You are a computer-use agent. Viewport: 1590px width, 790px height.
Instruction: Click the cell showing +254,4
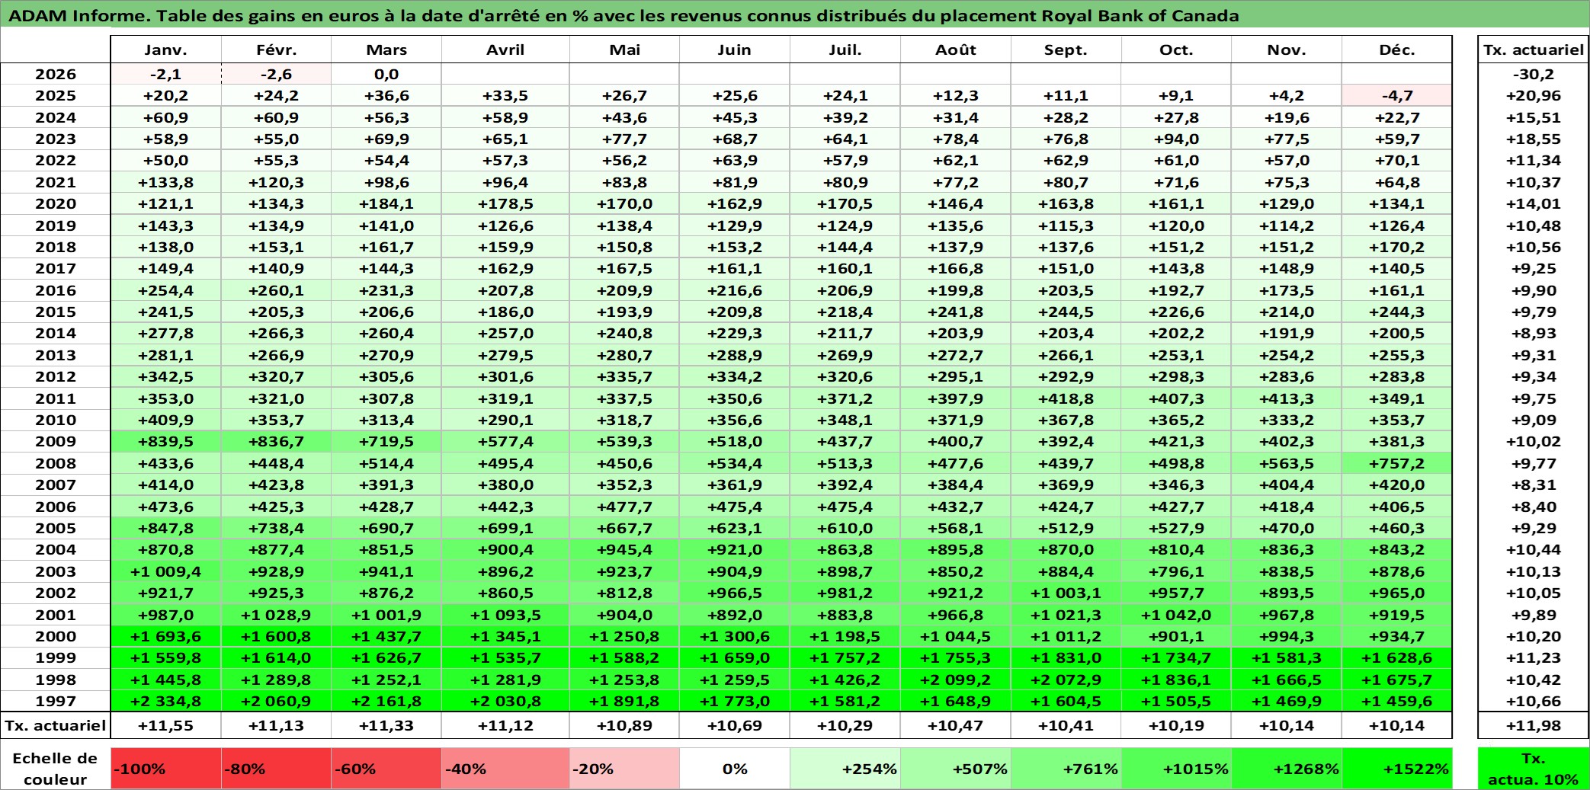(166, 290)
